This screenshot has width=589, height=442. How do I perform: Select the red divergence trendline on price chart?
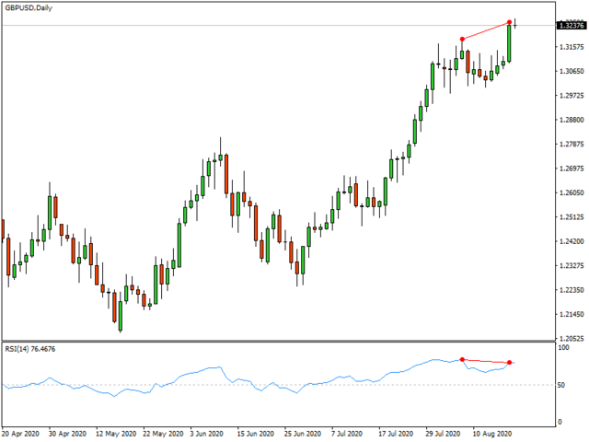[486, 30]
